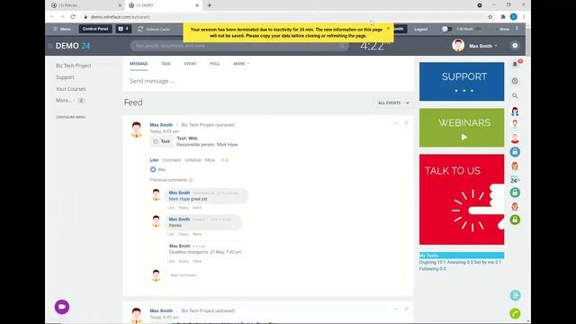Open Your Courses in left menu
This screenshot has width=576, height=324.
[x=70, y=89]
